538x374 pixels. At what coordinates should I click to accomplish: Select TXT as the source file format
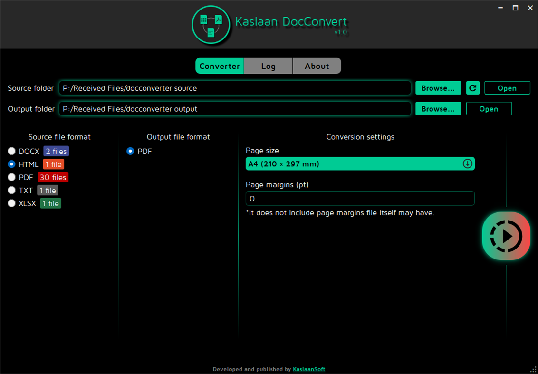pos(11,190)
